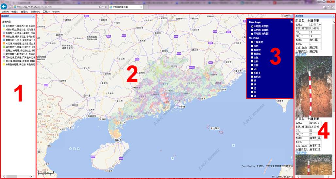
Task: Enable the 有机质 overlay checkbox
Action: pyautogui.click(x=252, y=77)
